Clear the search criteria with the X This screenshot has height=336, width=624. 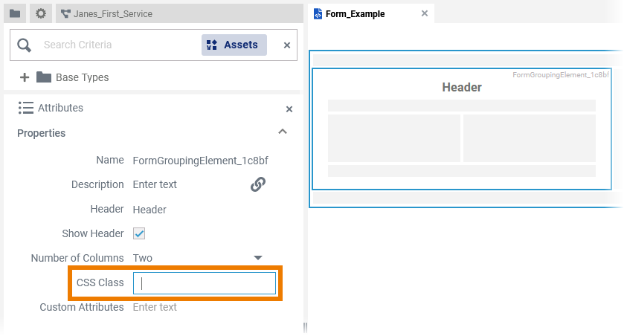[x=287, y=45]
